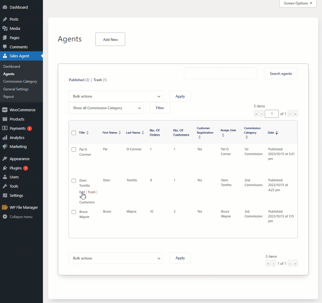The height and width of the screenshot is (303, 322).
Task: Open Commission Category submenu item
Action: 20,81
